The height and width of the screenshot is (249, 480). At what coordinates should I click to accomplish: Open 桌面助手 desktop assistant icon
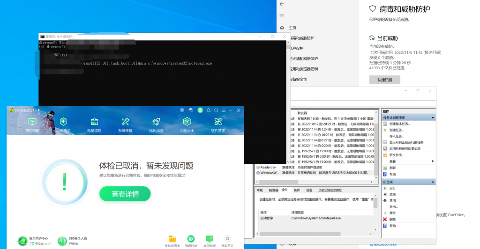[x=210, y=241]
